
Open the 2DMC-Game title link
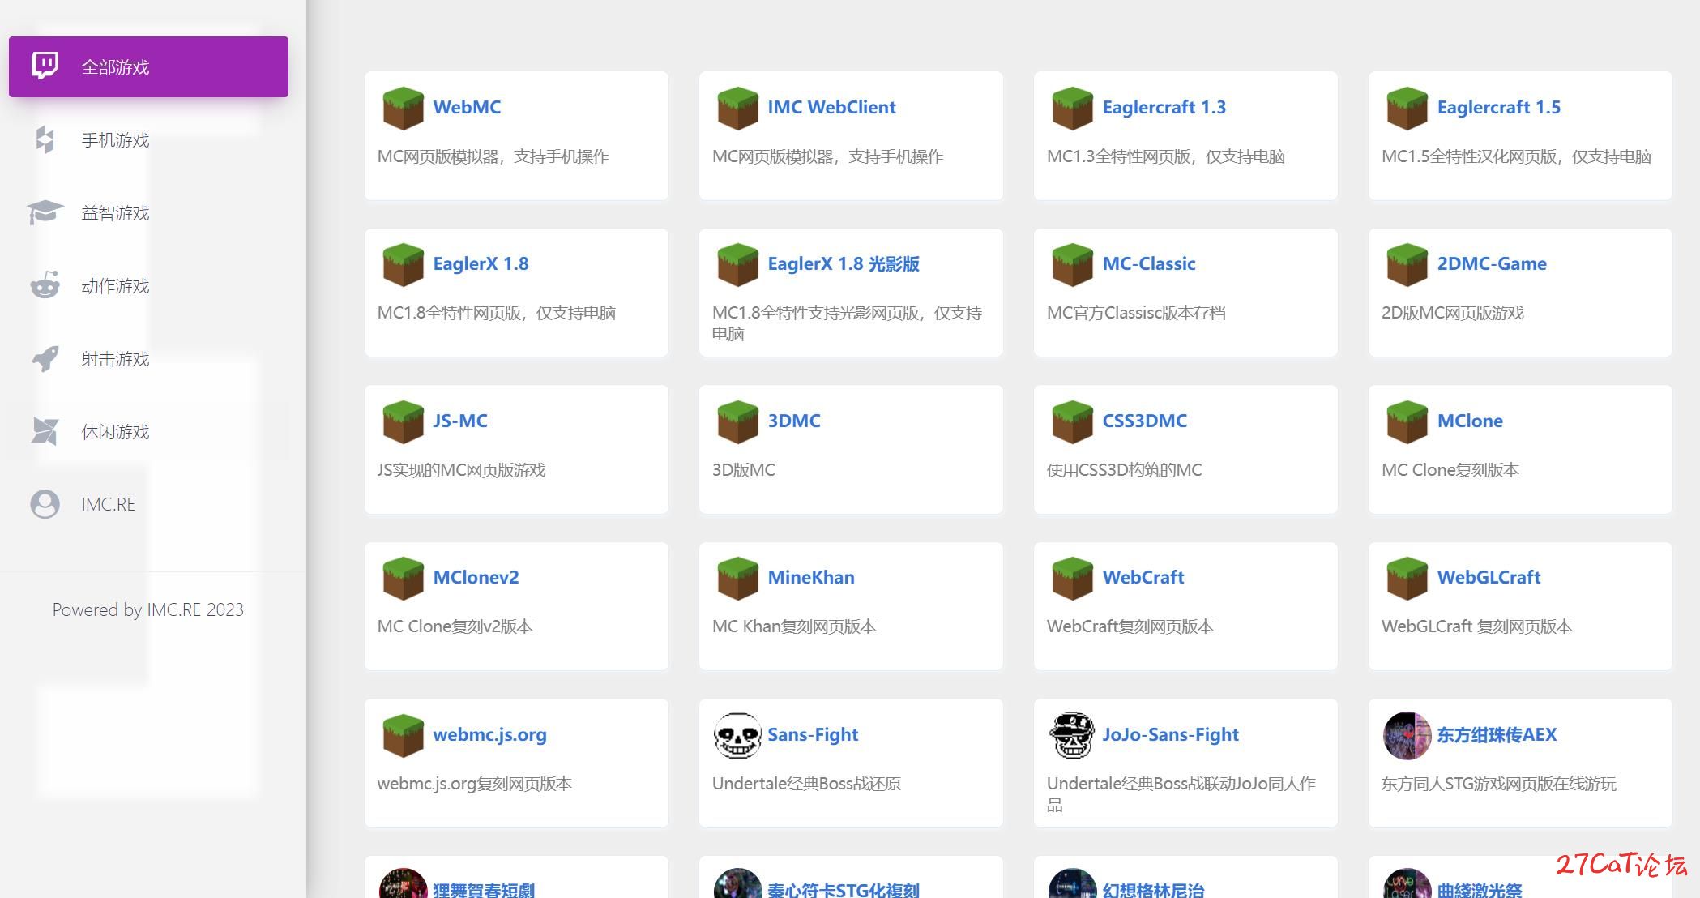pyautogui.click(x=1492, y=263)
